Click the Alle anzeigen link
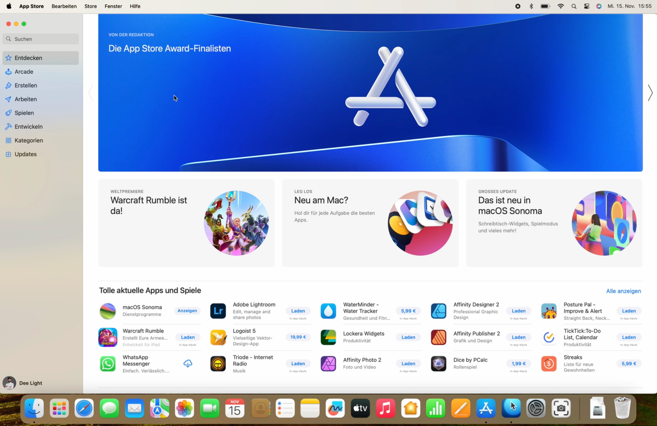This screenshot has height=426, width=657. 624,291
